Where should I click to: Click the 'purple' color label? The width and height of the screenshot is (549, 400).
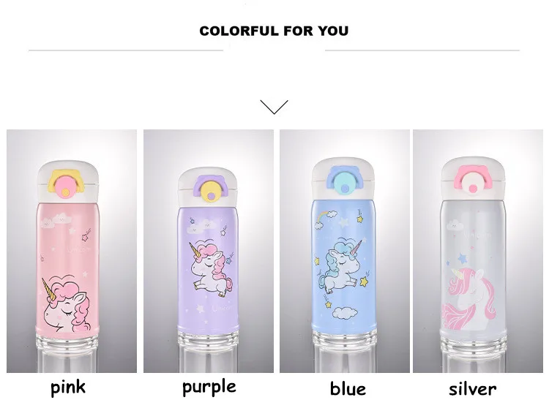click(209, 388)
